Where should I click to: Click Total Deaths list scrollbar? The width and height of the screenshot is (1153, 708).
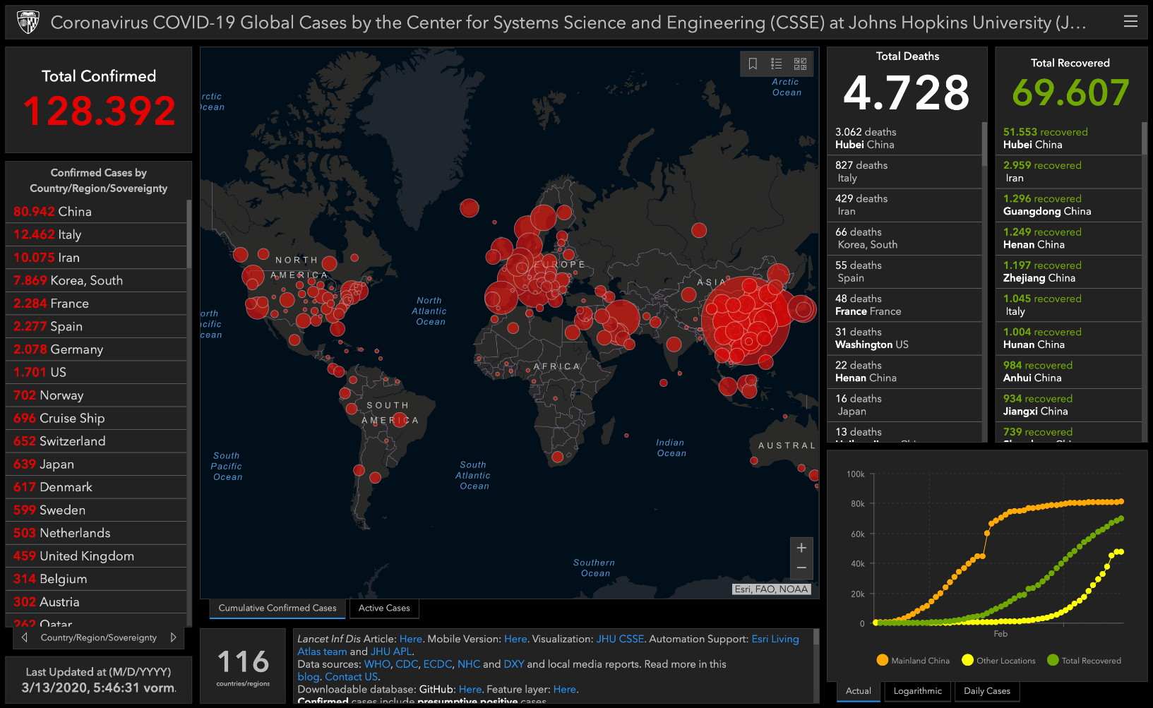pos(984,140)
